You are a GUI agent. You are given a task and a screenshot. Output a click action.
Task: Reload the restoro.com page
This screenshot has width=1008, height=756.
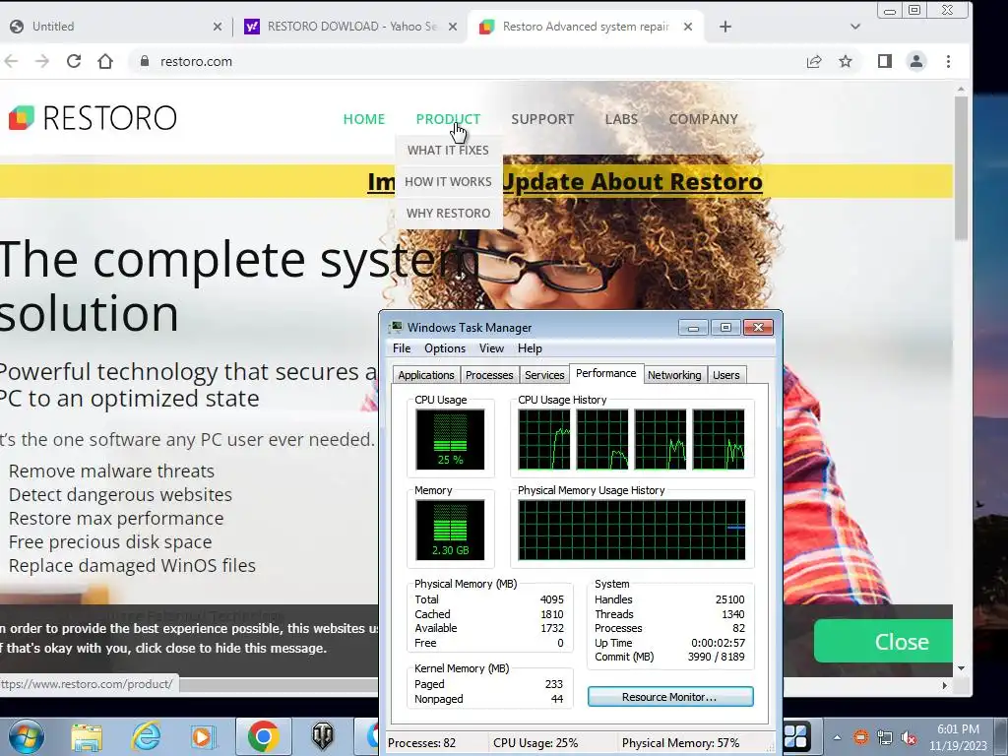pos(74,61)
